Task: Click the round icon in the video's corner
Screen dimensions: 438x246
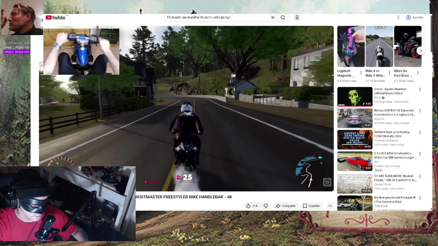Action: (x=327, y=182)
